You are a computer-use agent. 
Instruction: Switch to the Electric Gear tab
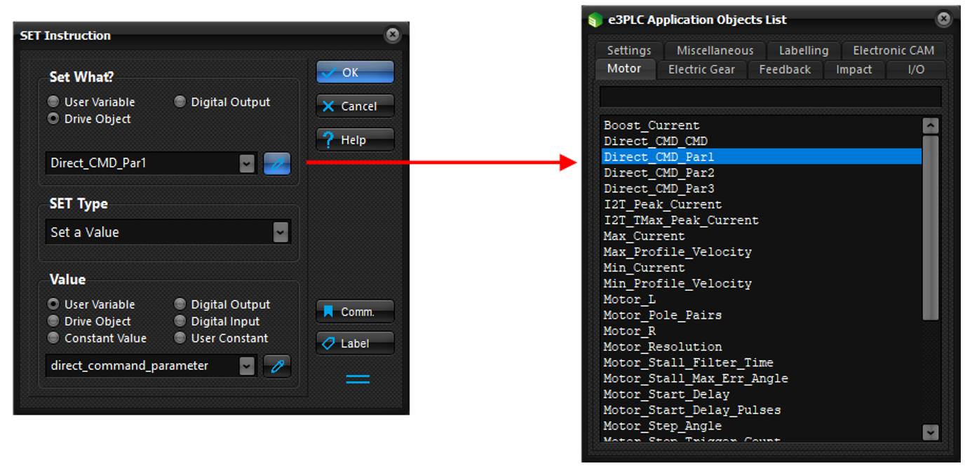[x=701, y=69]
